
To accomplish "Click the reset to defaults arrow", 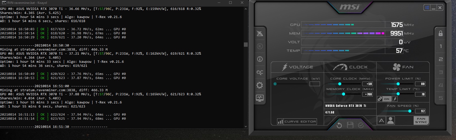I will tap(339, 125).
